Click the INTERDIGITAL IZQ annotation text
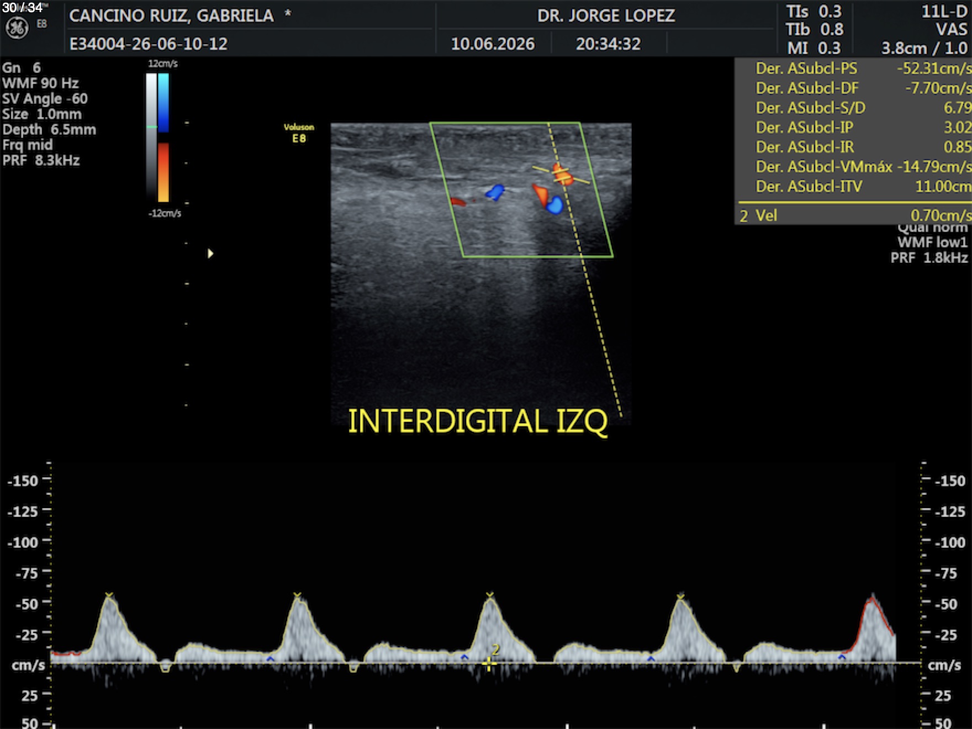 click(478, 421)
